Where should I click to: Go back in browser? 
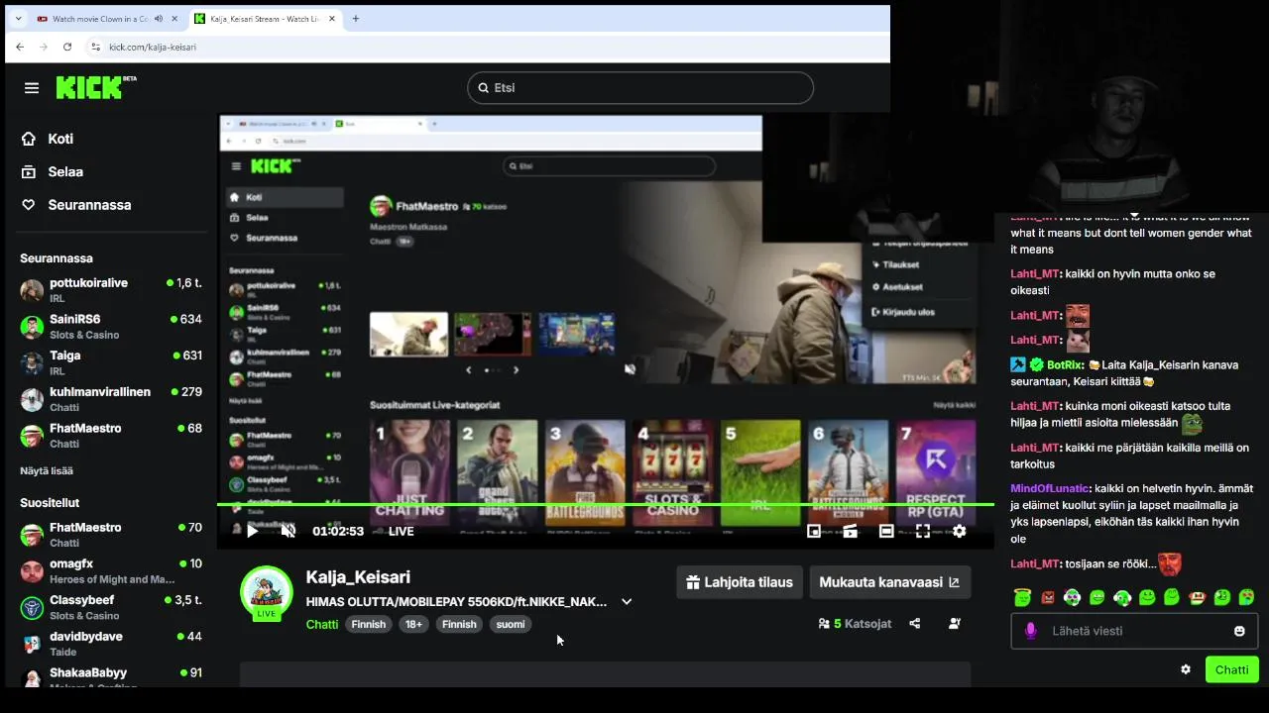(20, 47)
